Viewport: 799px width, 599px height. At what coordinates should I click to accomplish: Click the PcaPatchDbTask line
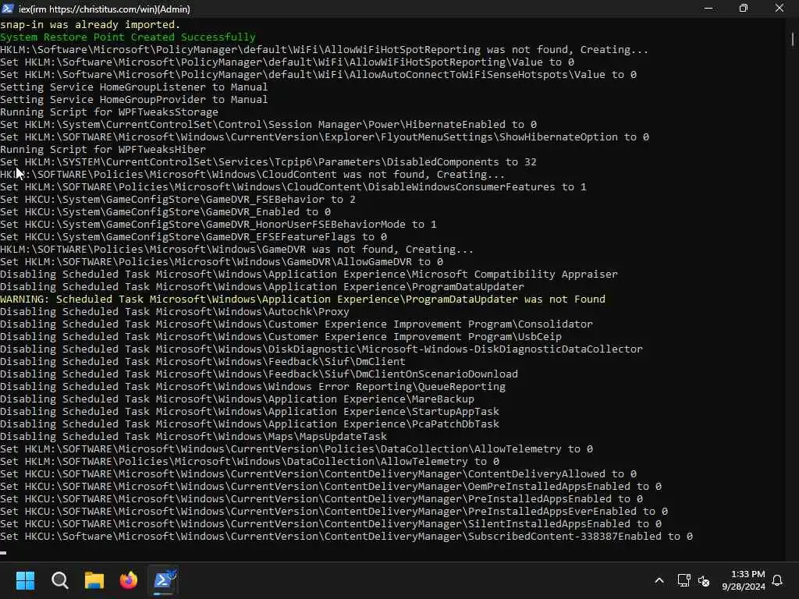(x=250, y=424)
